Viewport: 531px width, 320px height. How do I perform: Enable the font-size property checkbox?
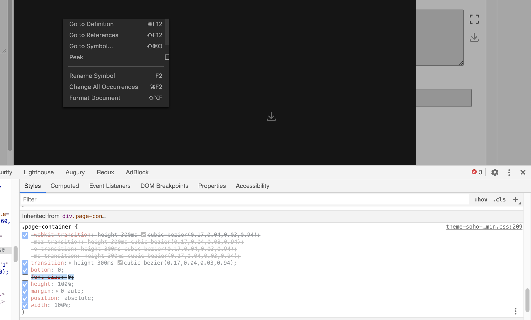[x=25, y=277]
